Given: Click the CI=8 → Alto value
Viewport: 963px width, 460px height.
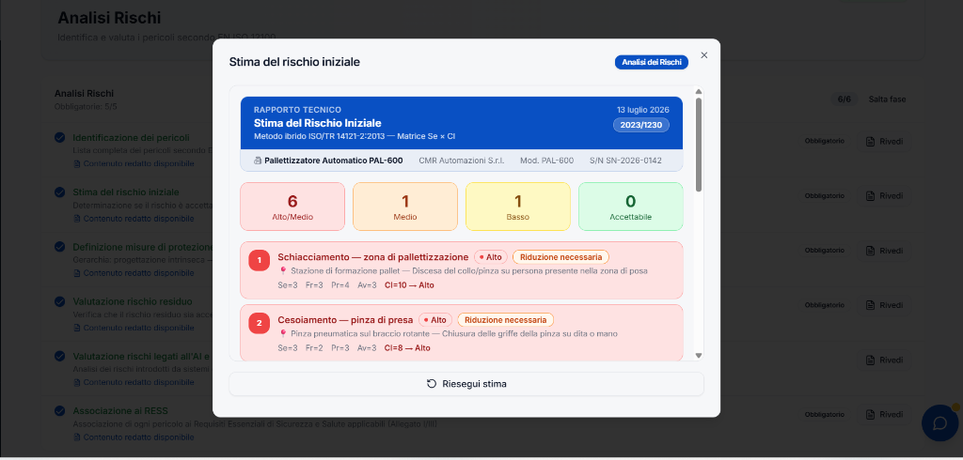Looking at the screenshot, I should pyautogui.click(x=407, y=348).
